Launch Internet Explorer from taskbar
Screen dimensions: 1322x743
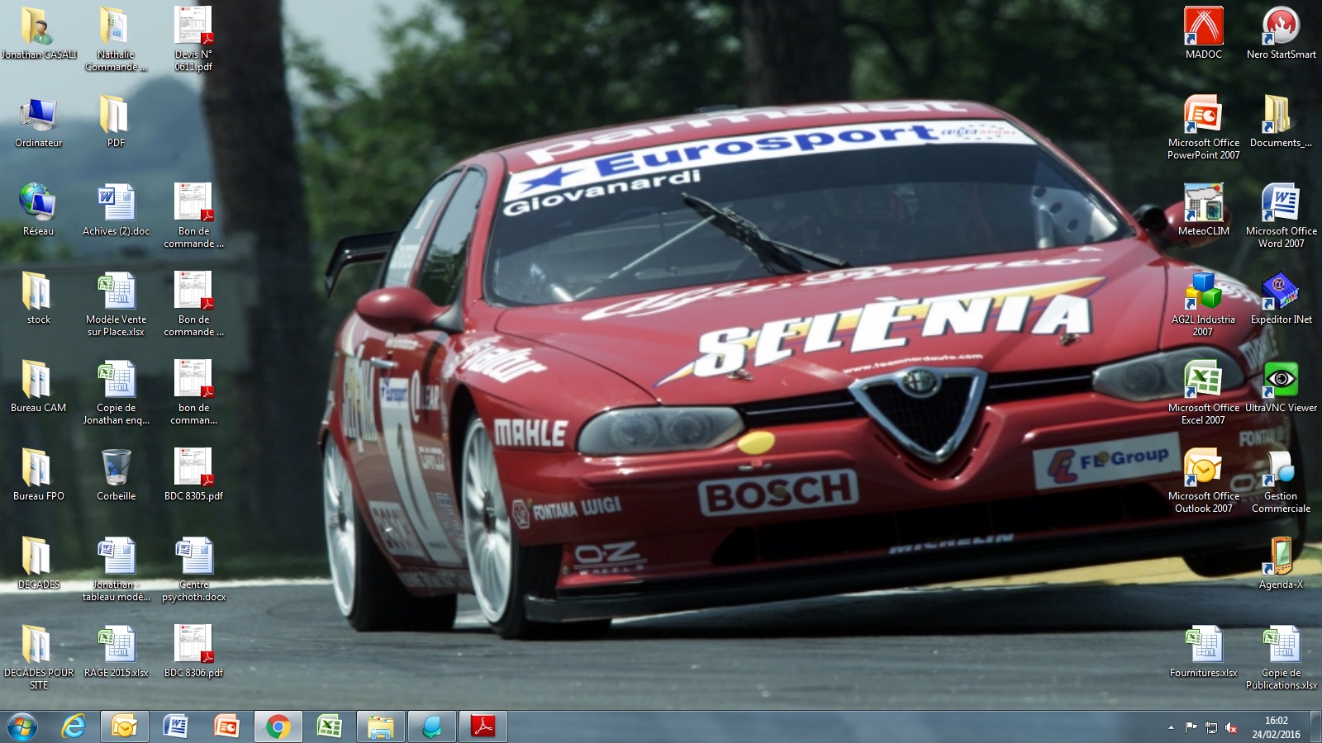(74, 726)
